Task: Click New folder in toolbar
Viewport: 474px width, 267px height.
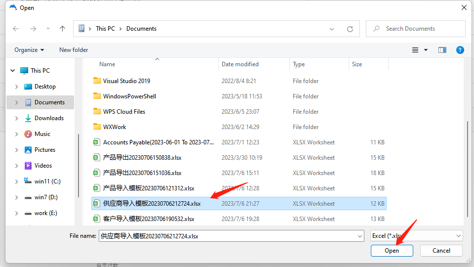Action: coord(74,50)
